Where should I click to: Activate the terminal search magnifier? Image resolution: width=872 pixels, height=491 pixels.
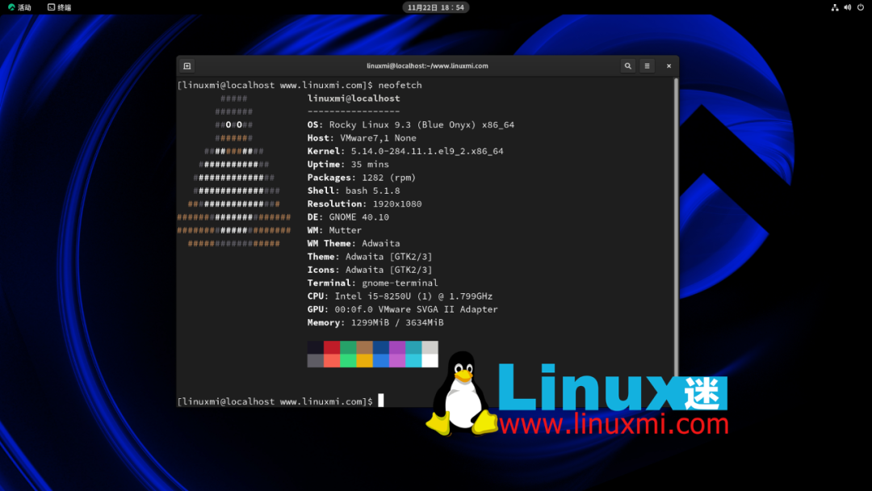coord(628,65)
